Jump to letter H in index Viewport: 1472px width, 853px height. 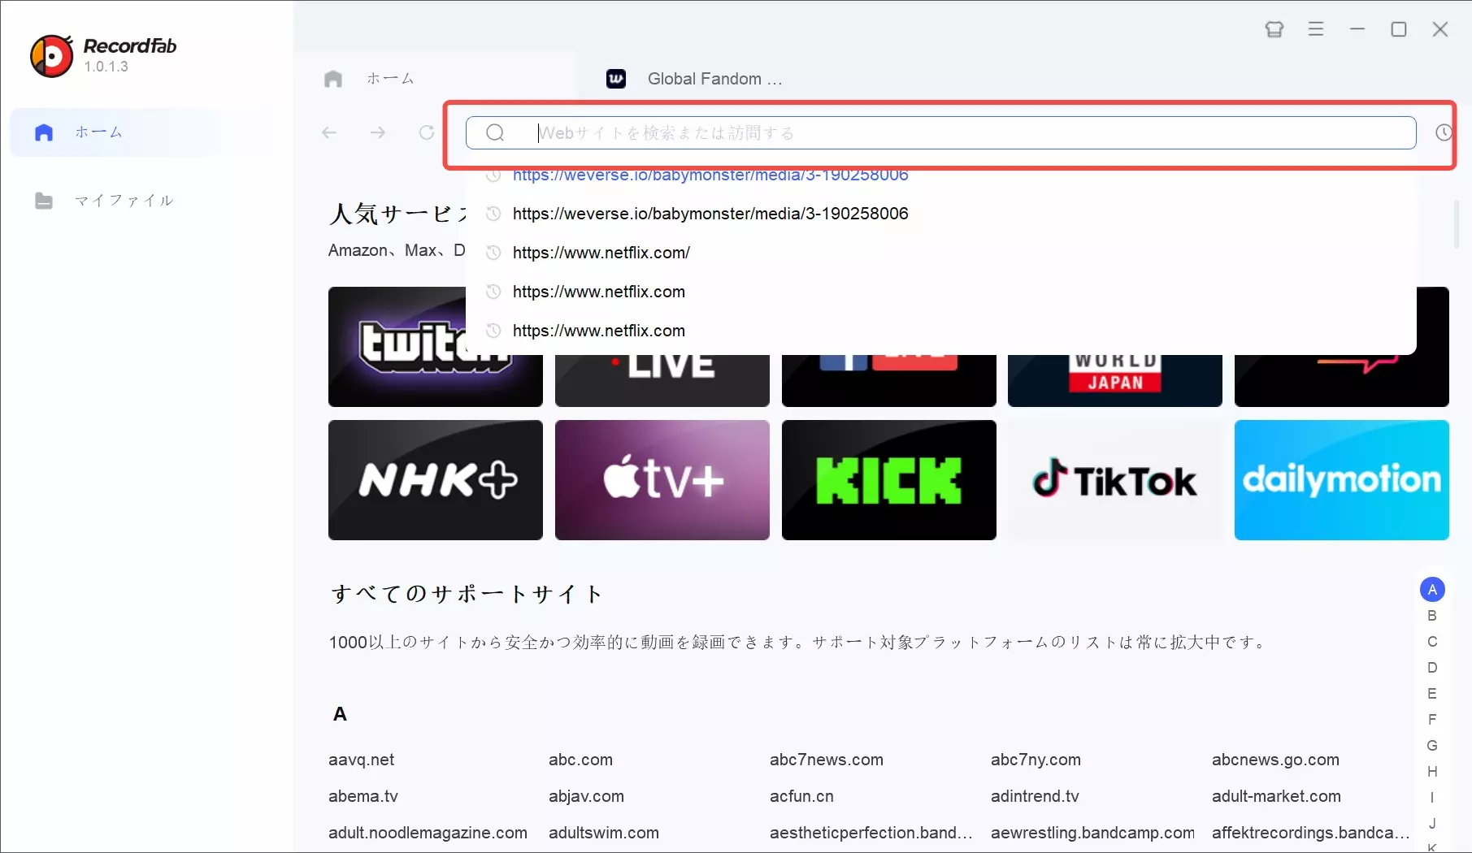[x=1432, y=772]
